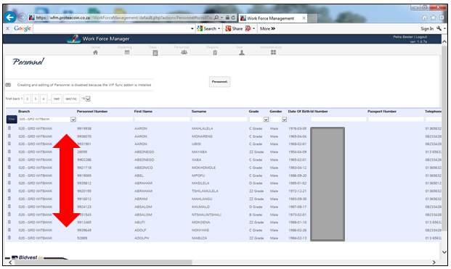Viewport: 451px width, 269px height.
Task: Click the Personnel Number filter field
Action: click(x=105, y=119)
